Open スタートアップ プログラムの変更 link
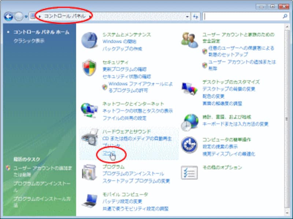 [x=136, y=181]
